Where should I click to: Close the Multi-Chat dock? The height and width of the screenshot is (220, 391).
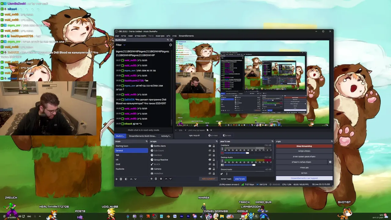tap(171, 40)
